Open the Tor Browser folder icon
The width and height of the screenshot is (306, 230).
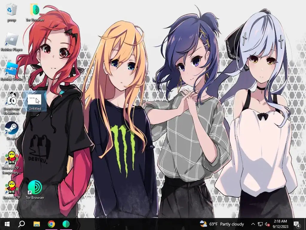point(35,13)
